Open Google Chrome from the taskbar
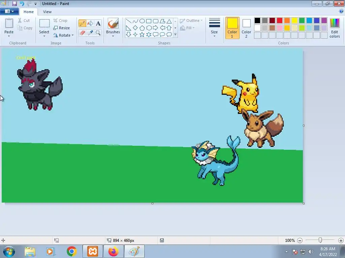This screenshot has width=345, height=258. click(71, 251)
